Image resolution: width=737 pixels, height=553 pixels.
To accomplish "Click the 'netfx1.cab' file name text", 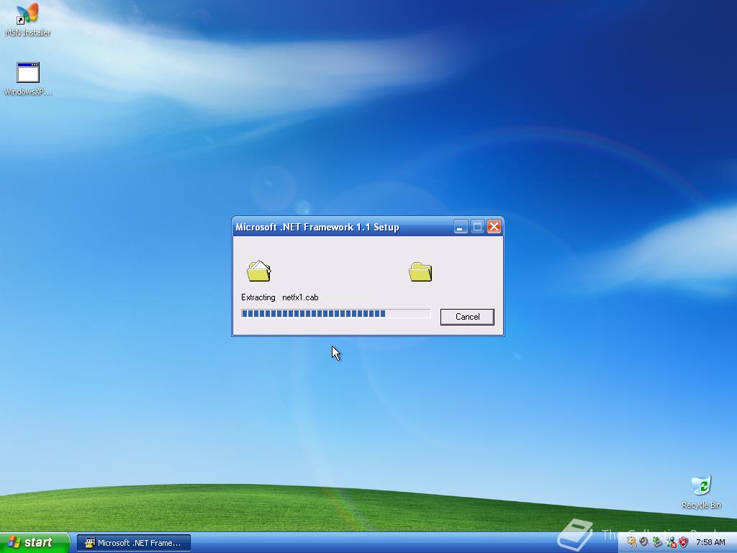I will pyautogui.click(x=300, y=297).
